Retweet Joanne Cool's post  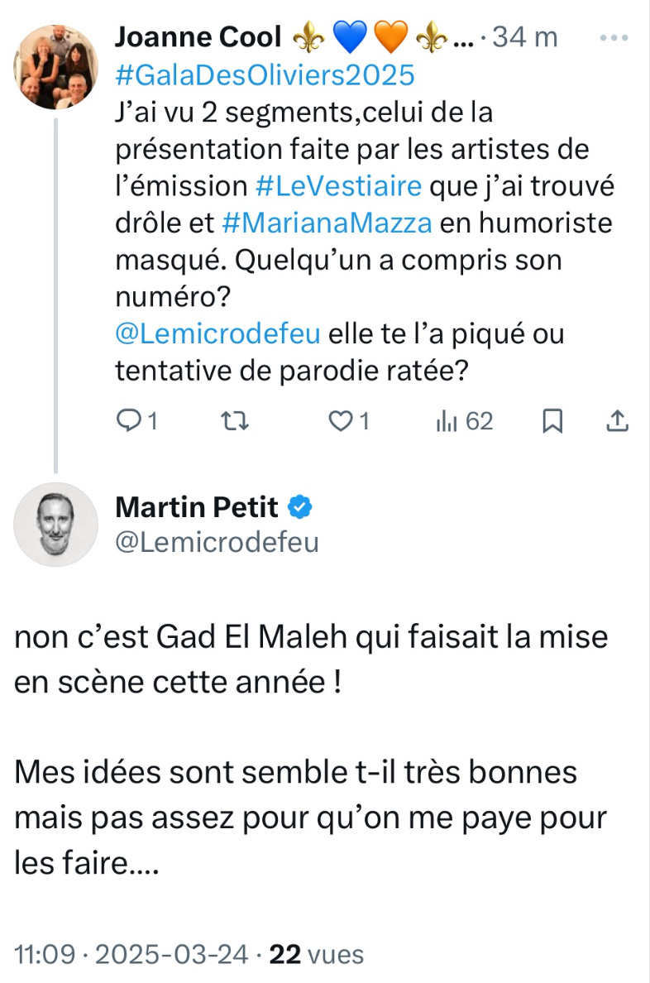(236, 421)
